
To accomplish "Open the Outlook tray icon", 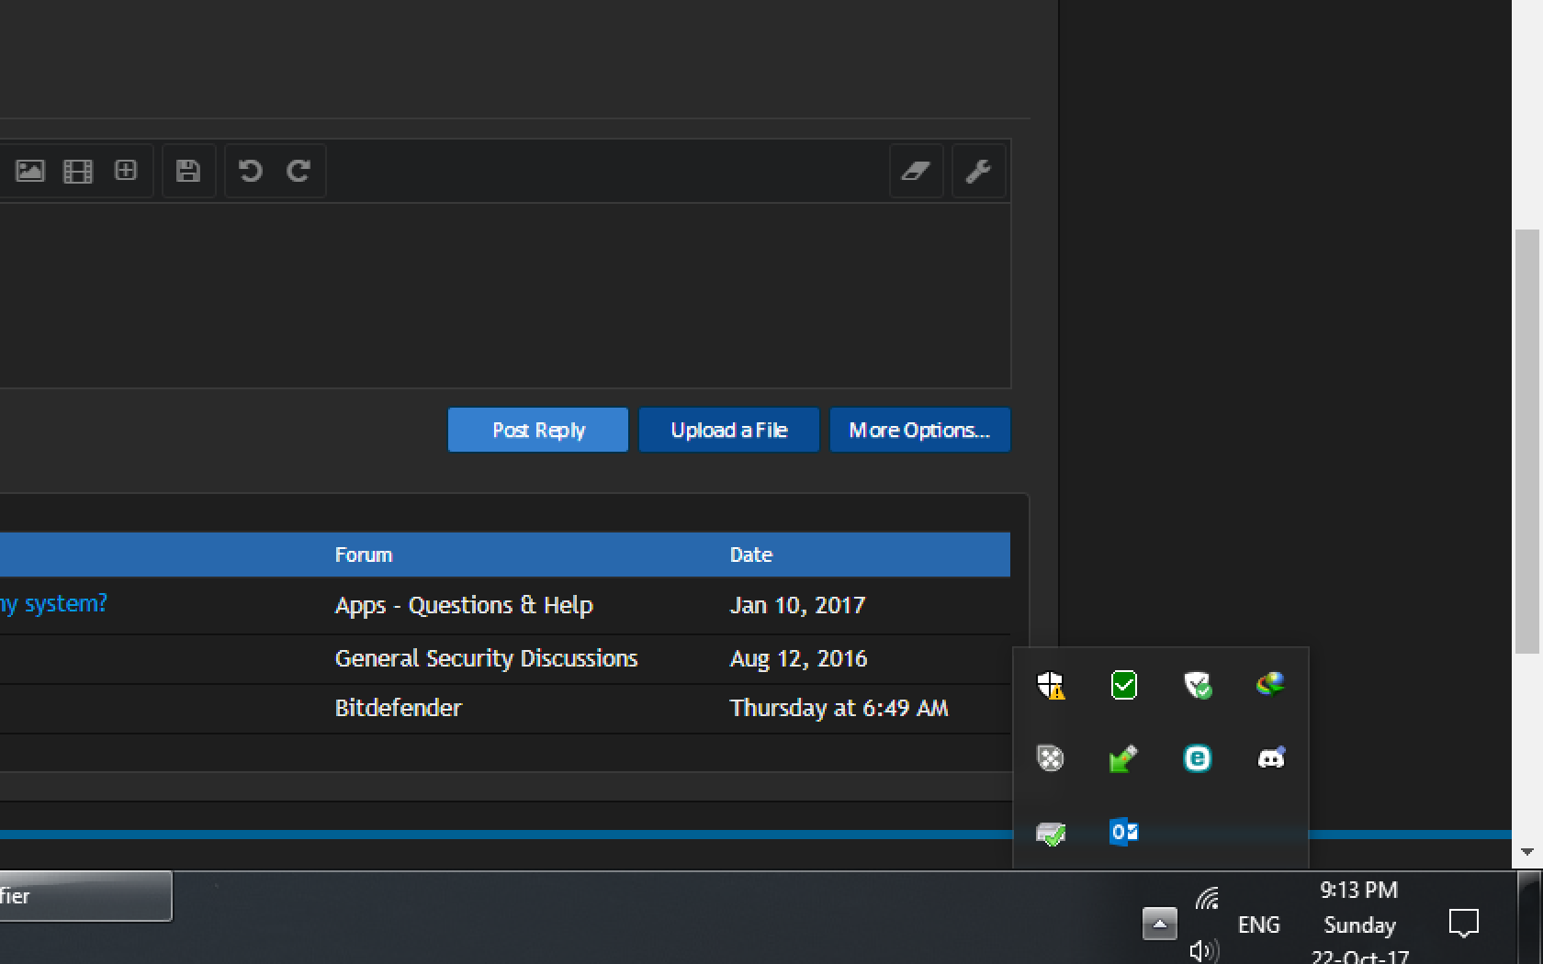I will click(x=1124, y=833).
